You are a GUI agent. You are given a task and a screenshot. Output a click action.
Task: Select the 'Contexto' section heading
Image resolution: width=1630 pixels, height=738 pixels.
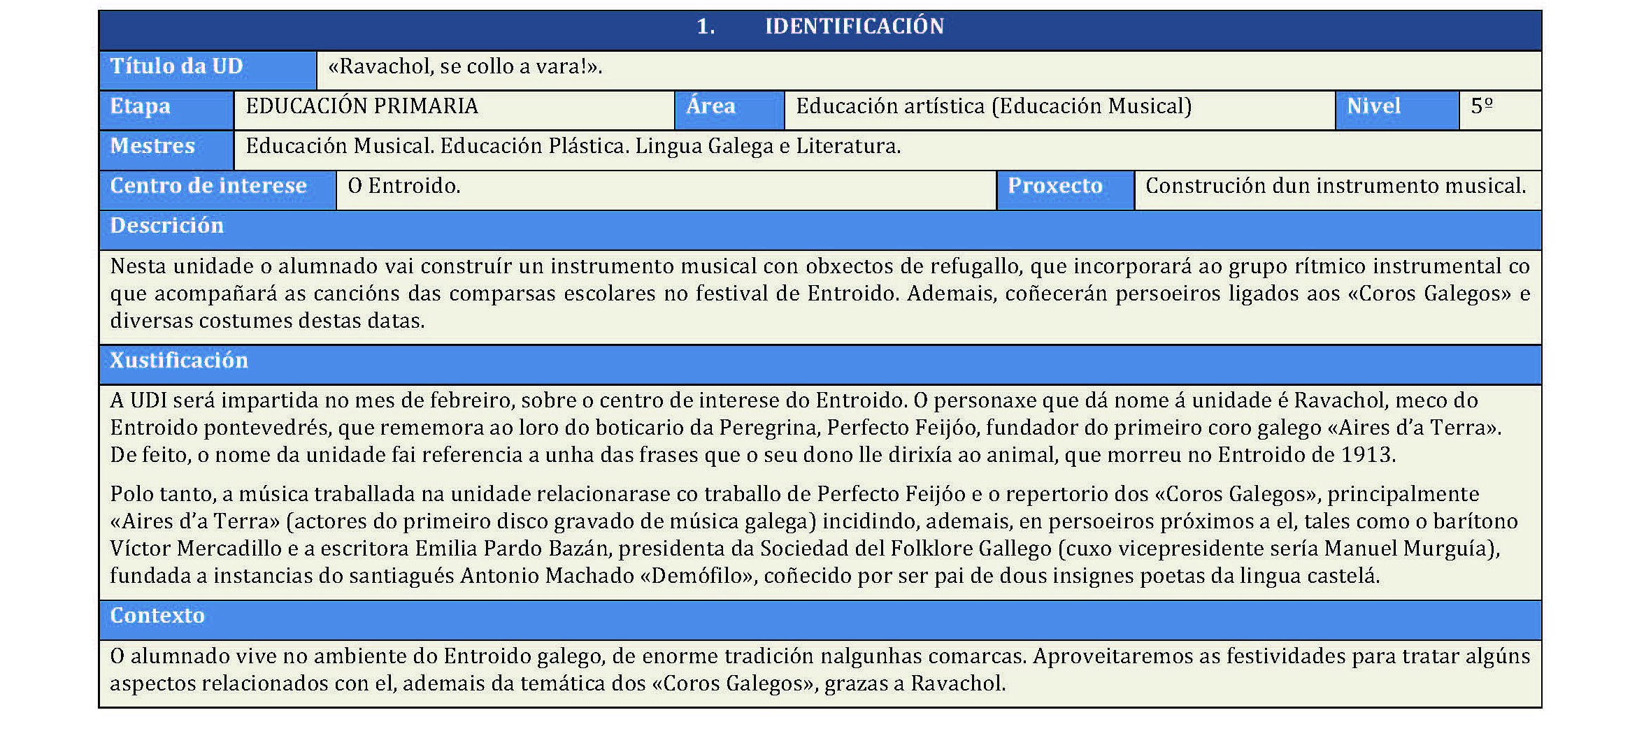(157, 616)
